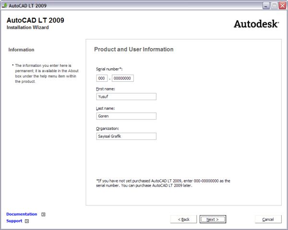288x230 pixels.
Task: Click the 'Serial number*:' label
Action: (109, 69)
